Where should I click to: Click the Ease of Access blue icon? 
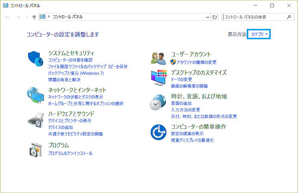tap(158, 132)
